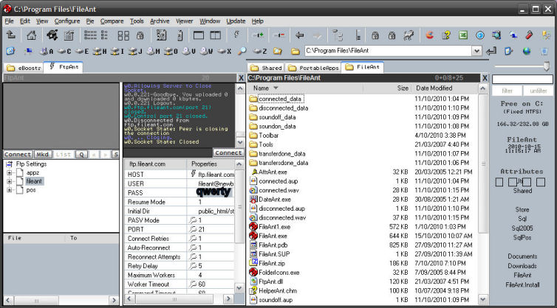Tick the leftmost Attributes checkbox
The height and width of the screenshot is (308, 557).
(499, 182)
